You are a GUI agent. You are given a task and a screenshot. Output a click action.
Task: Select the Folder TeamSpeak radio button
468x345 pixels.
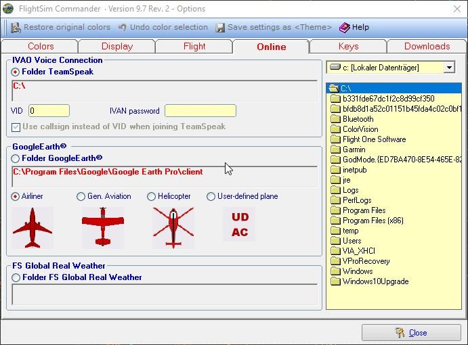point(16,72)
